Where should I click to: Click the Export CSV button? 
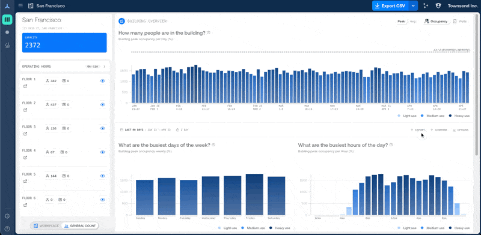tap(390, 5)
